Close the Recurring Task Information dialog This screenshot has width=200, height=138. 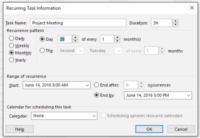[x=192, y=8]
